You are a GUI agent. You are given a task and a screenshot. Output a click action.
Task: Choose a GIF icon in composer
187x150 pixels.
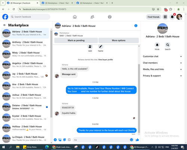click(x=69, y=140)
